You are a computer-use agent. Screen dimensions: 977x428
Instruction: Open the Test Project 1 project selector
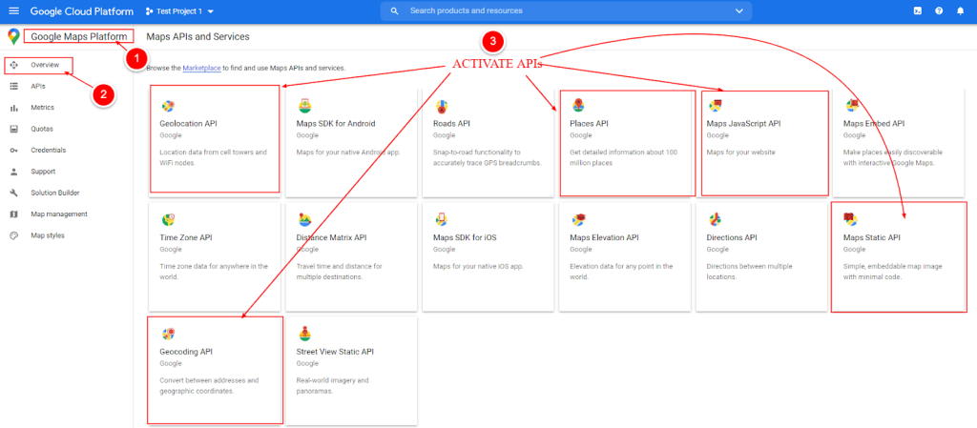[x=179, y=11]
